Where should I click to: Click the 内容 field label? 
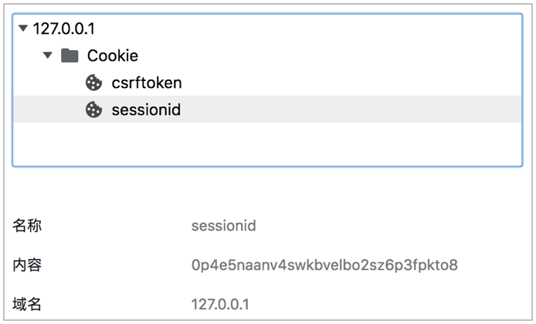tap(27, 265)
